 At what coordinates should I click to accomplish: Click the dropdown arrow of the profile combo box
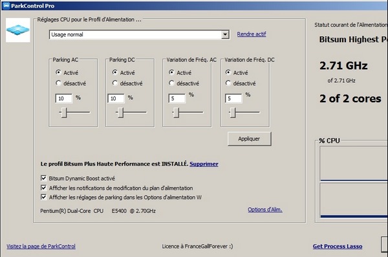click(x=225, y=35)
